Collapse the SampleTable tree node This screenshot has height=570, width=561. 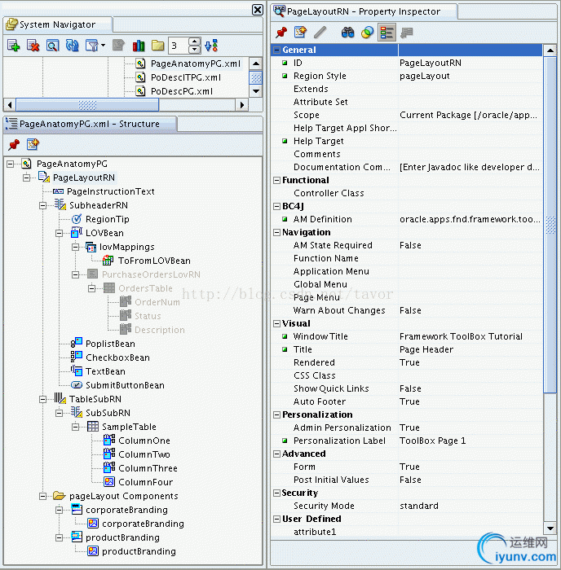76,427
